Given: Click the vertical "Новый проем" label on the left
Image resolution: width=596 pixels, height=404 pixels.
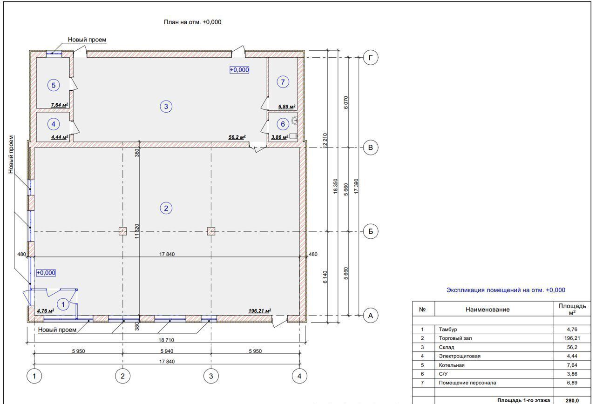Looking at the screenshot, I should coord(11,155).
